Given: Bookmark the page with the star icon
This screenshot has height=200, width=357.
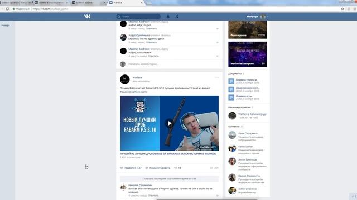Looking at the screenshot, I should [x=342, y=9].
